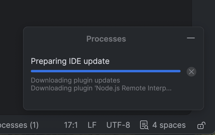Cancel the Preparing IDE update process
215x135 pixels.
tap(191, 72)
